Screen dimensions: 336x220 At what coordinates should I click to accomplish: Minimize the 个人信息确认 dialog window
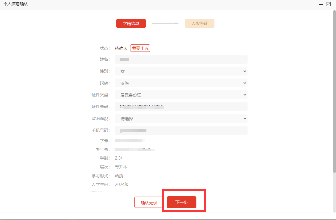[x=321, y=4]
